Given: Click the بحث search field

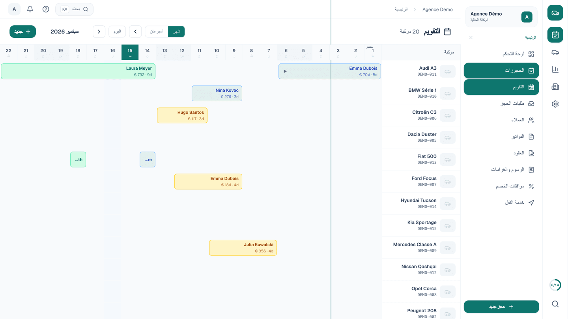Looking at the screenshot, I should 75,9.
